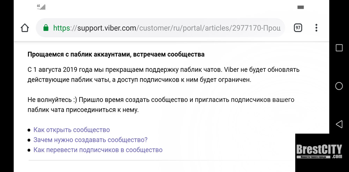Focus the support.viber.com address bar
Viewport: 349px width, 172px height.
[167, 28]
